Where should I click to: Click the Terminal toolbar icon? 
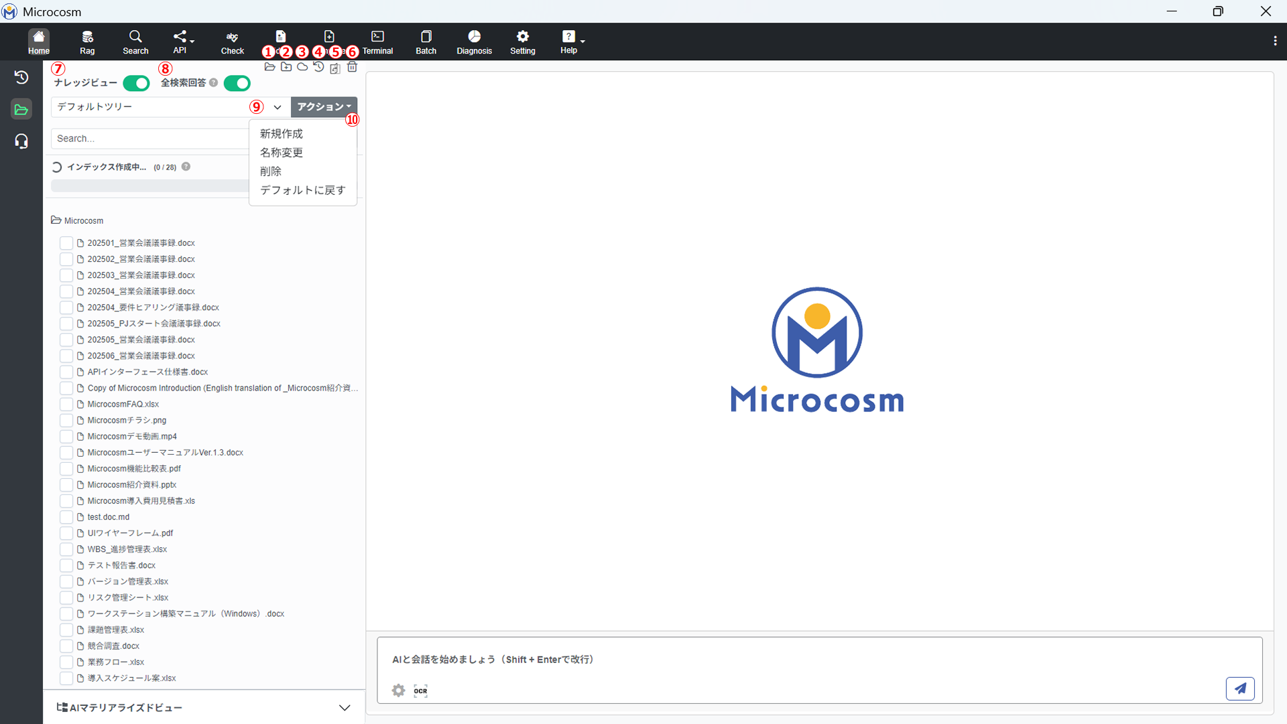pyautogui.click(x=377, y=42)
